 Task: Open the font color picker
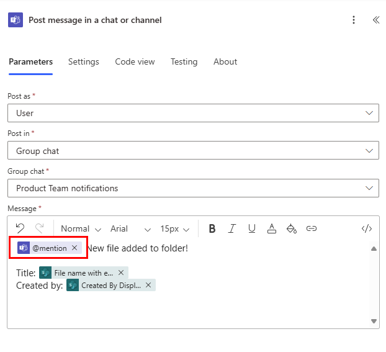coord(271,228)
